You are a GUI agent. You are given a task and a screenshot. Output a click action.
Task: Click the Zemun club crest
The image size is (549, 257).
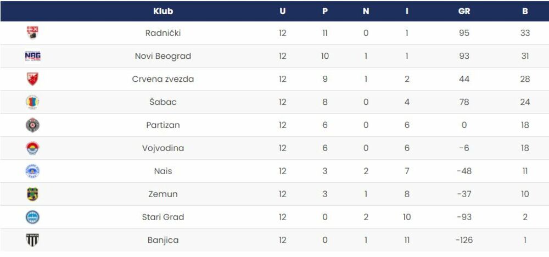click(33, 194)
